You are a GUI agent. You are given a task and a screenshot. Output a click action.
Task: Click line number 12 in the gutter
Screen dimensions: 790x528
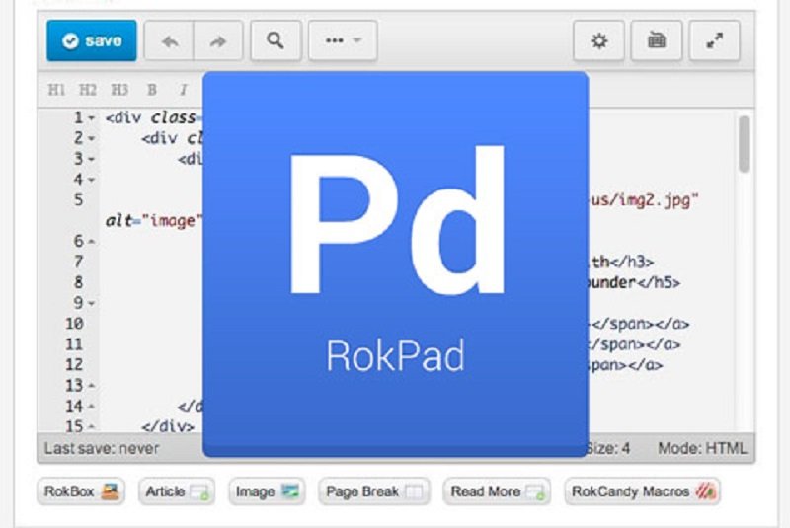coord(75,364)
